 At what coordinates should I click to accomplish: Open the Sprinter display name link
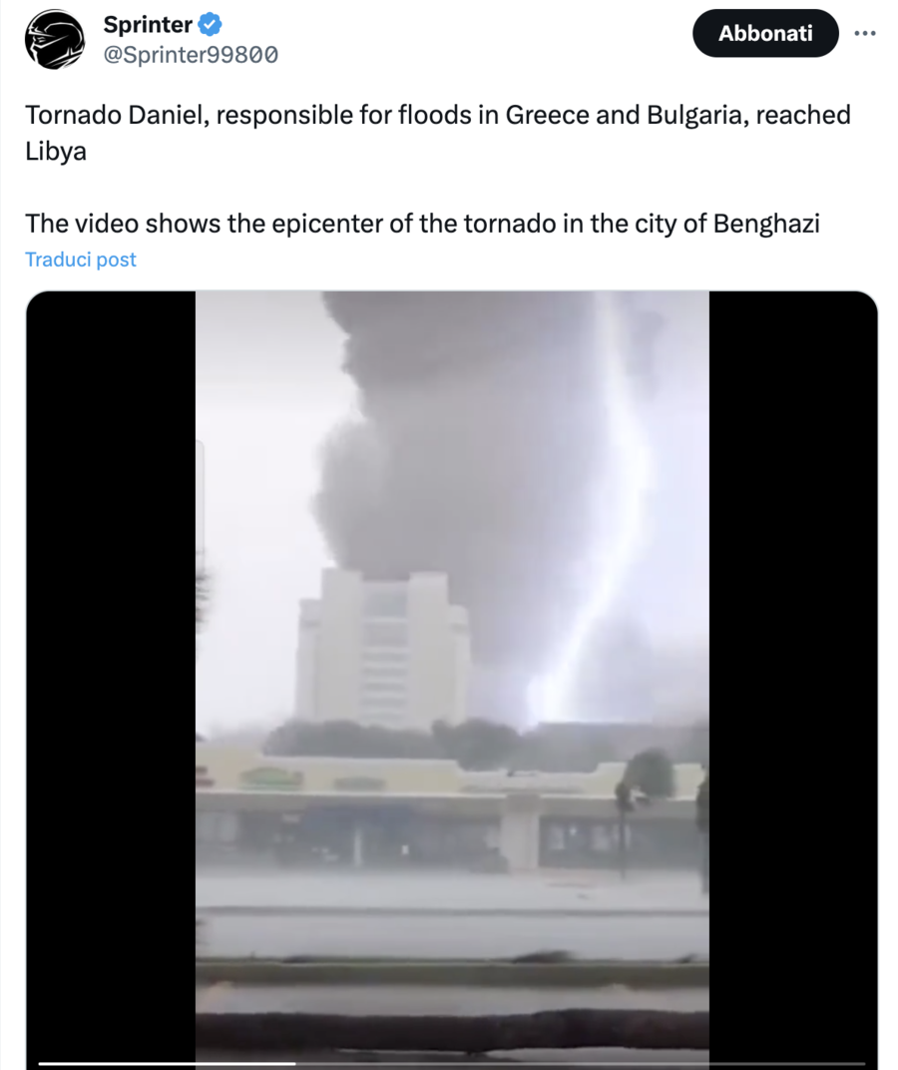pyautogui.click(x=148, y=25)
